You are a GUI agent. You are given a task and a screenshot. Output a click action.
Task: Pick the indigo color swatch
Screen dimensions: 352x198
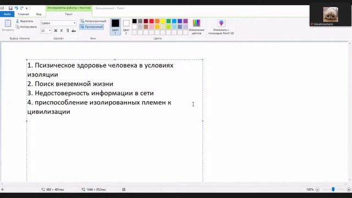click(180, 21)
